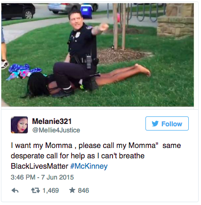Retweet using the retweet arrows icon

click(x=35, y=190)
